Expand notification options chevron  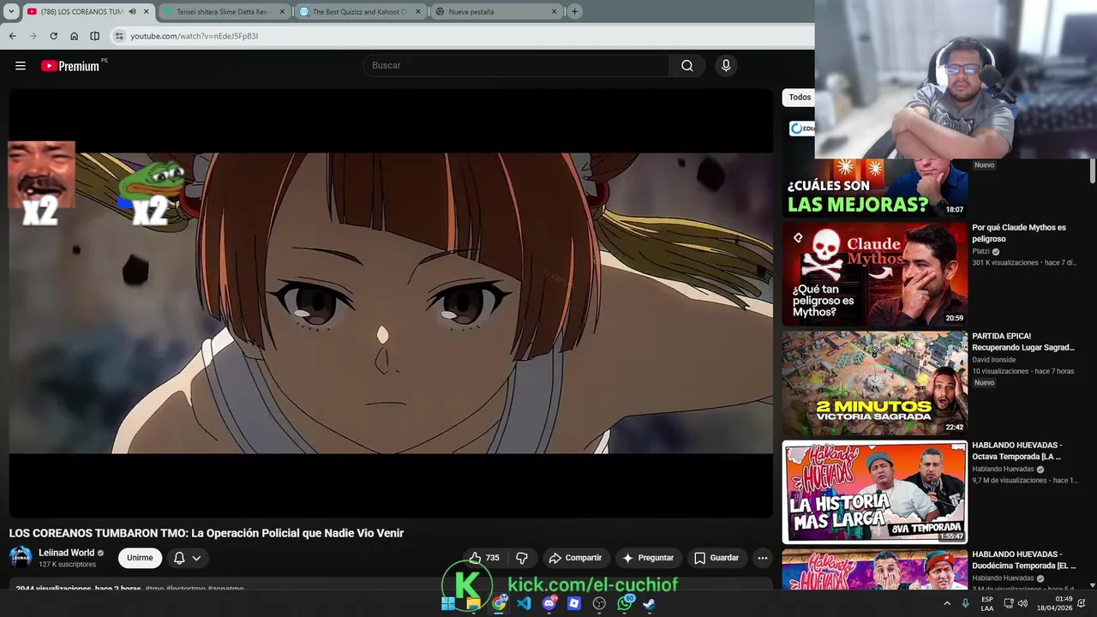[x=197, y=558]
